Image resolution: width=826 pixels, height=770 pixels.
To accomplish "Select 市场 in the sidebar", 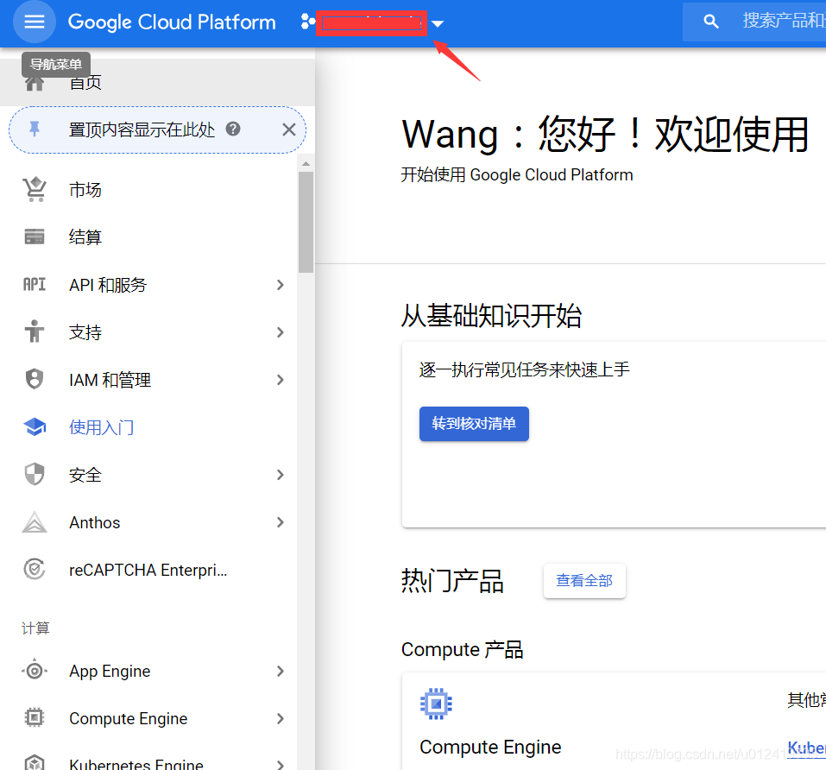I will tap(85, 190).
